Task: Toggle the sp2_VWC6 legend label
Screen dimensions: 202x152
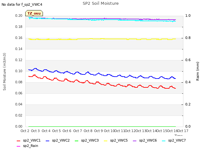Action: coord(148,141)
